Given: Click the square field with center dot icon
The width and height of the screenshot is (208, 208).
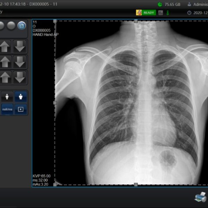Looking at the screenshot, I should 20,109.
